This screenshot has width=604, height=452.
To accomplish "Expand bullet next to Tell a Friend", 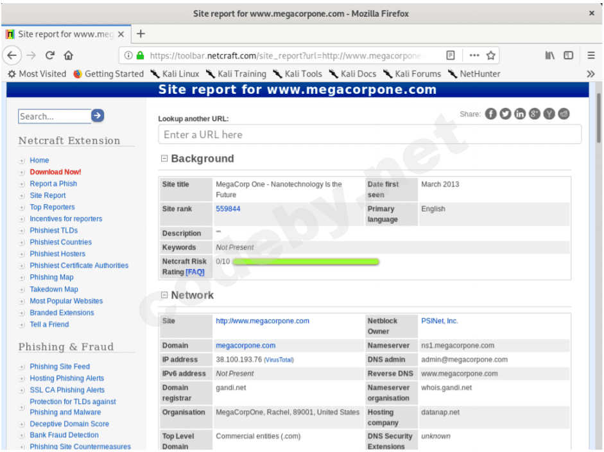I will pos(22,325).
